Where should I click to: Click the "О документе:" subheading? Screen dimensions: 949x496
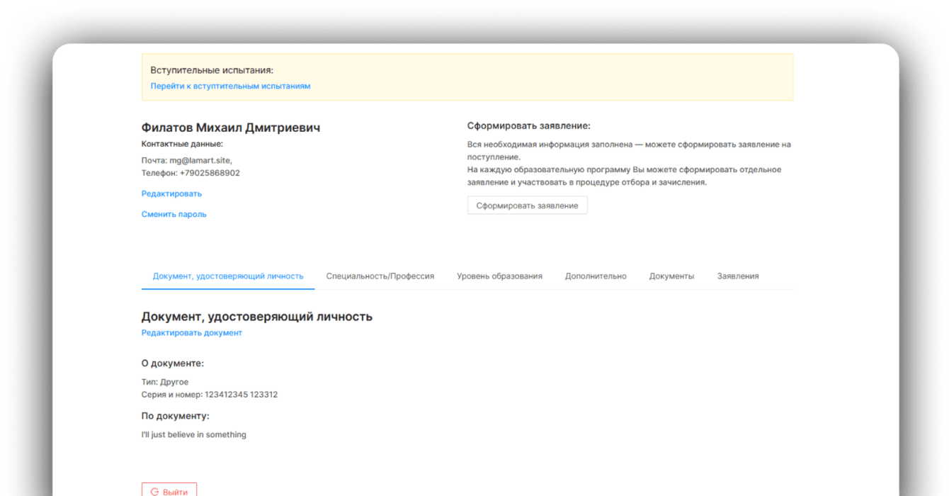(x=173, y=363)
